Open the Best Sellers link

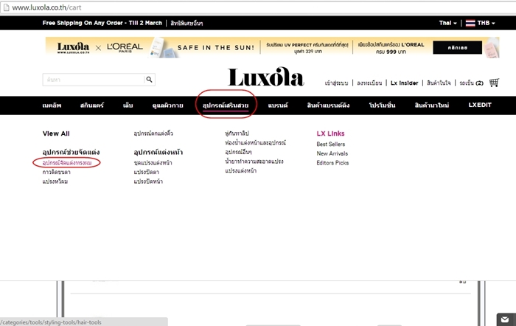tap(331, 144)
